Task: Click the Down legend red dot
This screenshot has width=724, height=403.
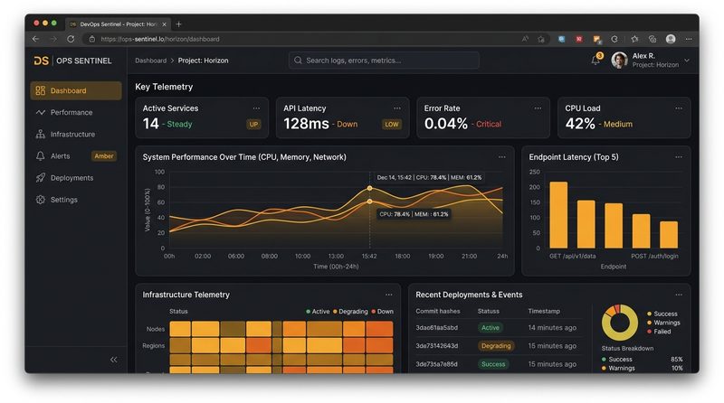Action: click(374, 312)
